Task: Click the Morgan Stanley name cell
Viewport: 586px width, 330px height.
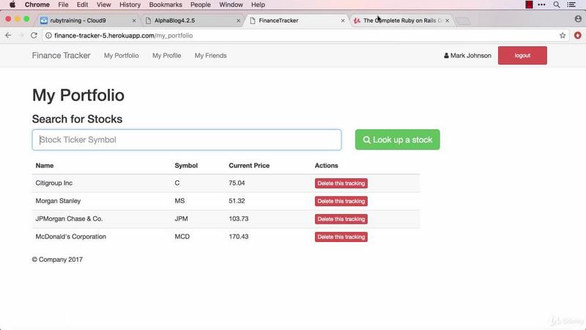Action: [58, 201]
